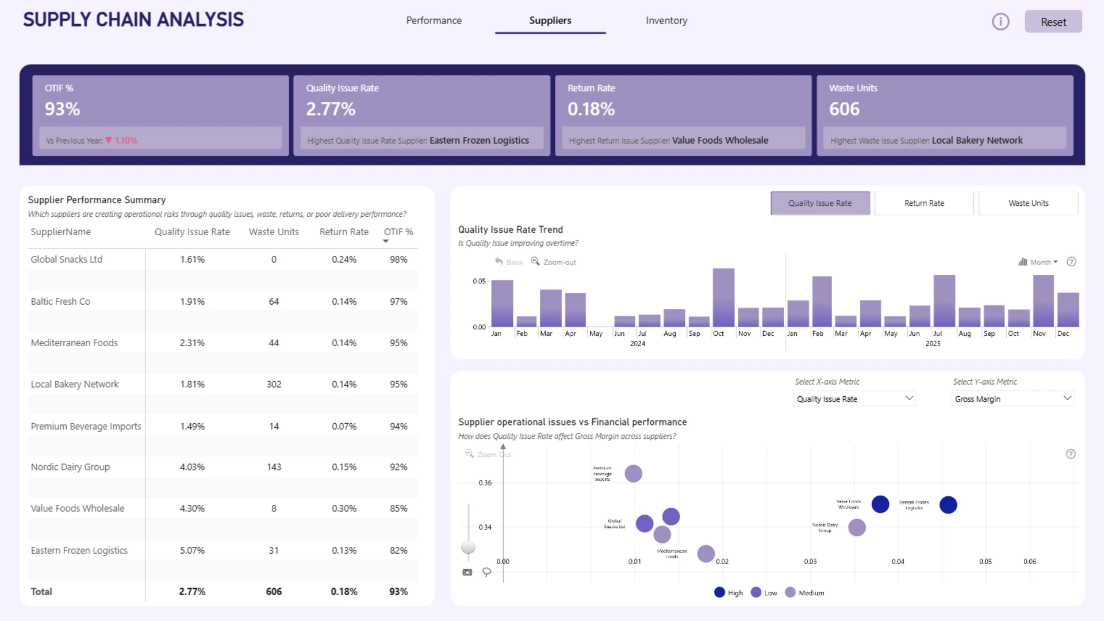Click the Reset button
Viewport: 1104px width, 621px height.
[x=1053, y=22]
